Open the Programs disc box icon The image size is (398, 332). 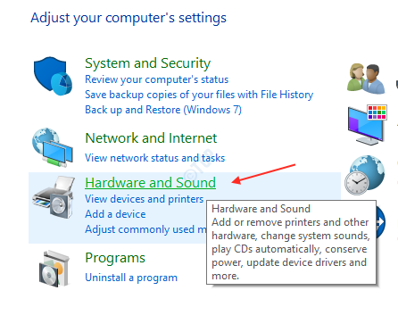(52, 269)
